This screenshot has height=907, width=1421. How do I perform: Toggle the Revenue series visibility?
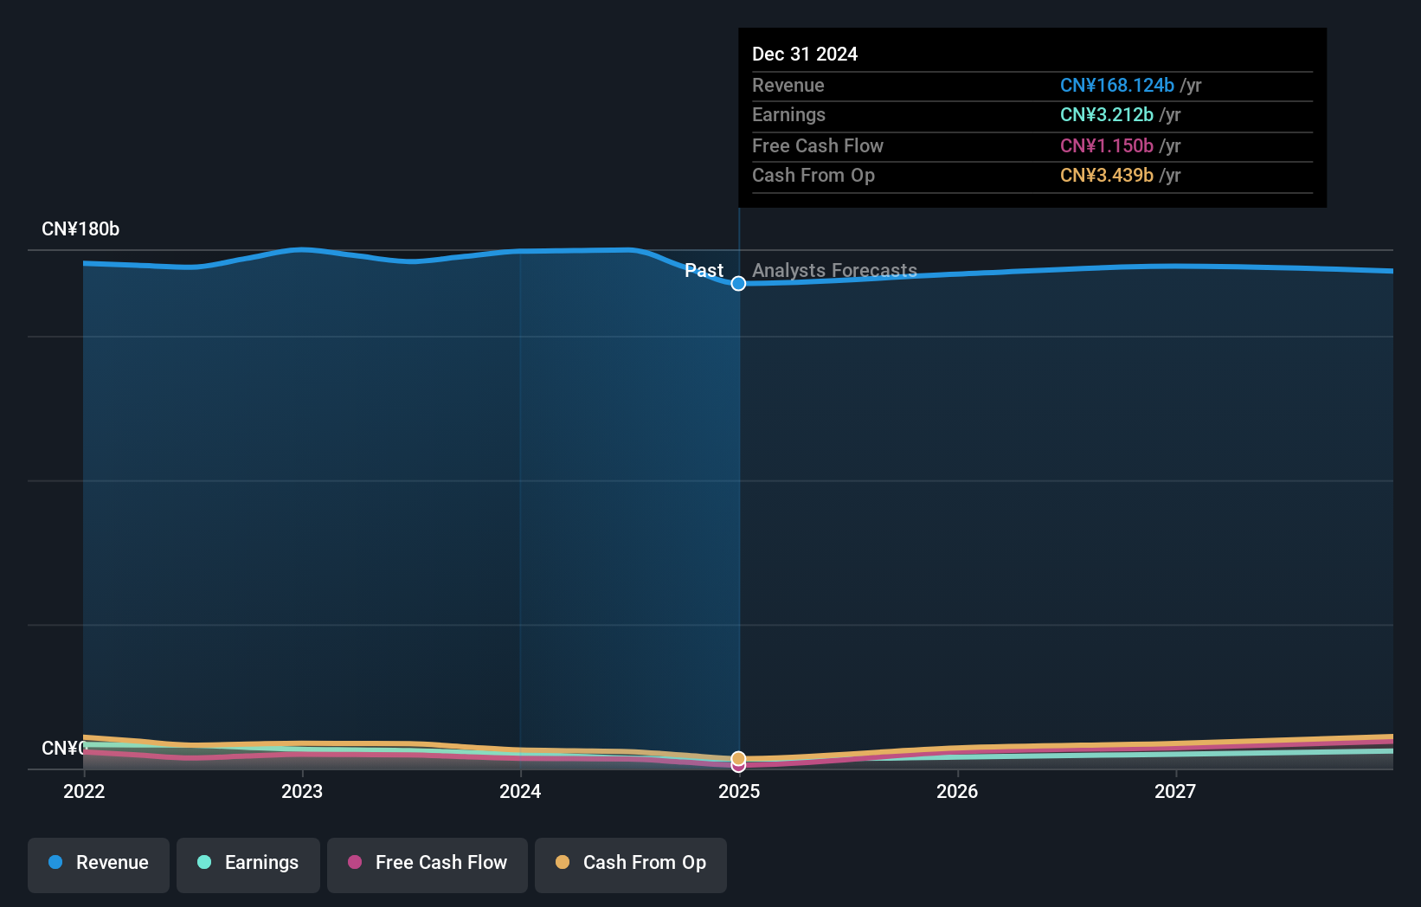(x=98, y=865)
